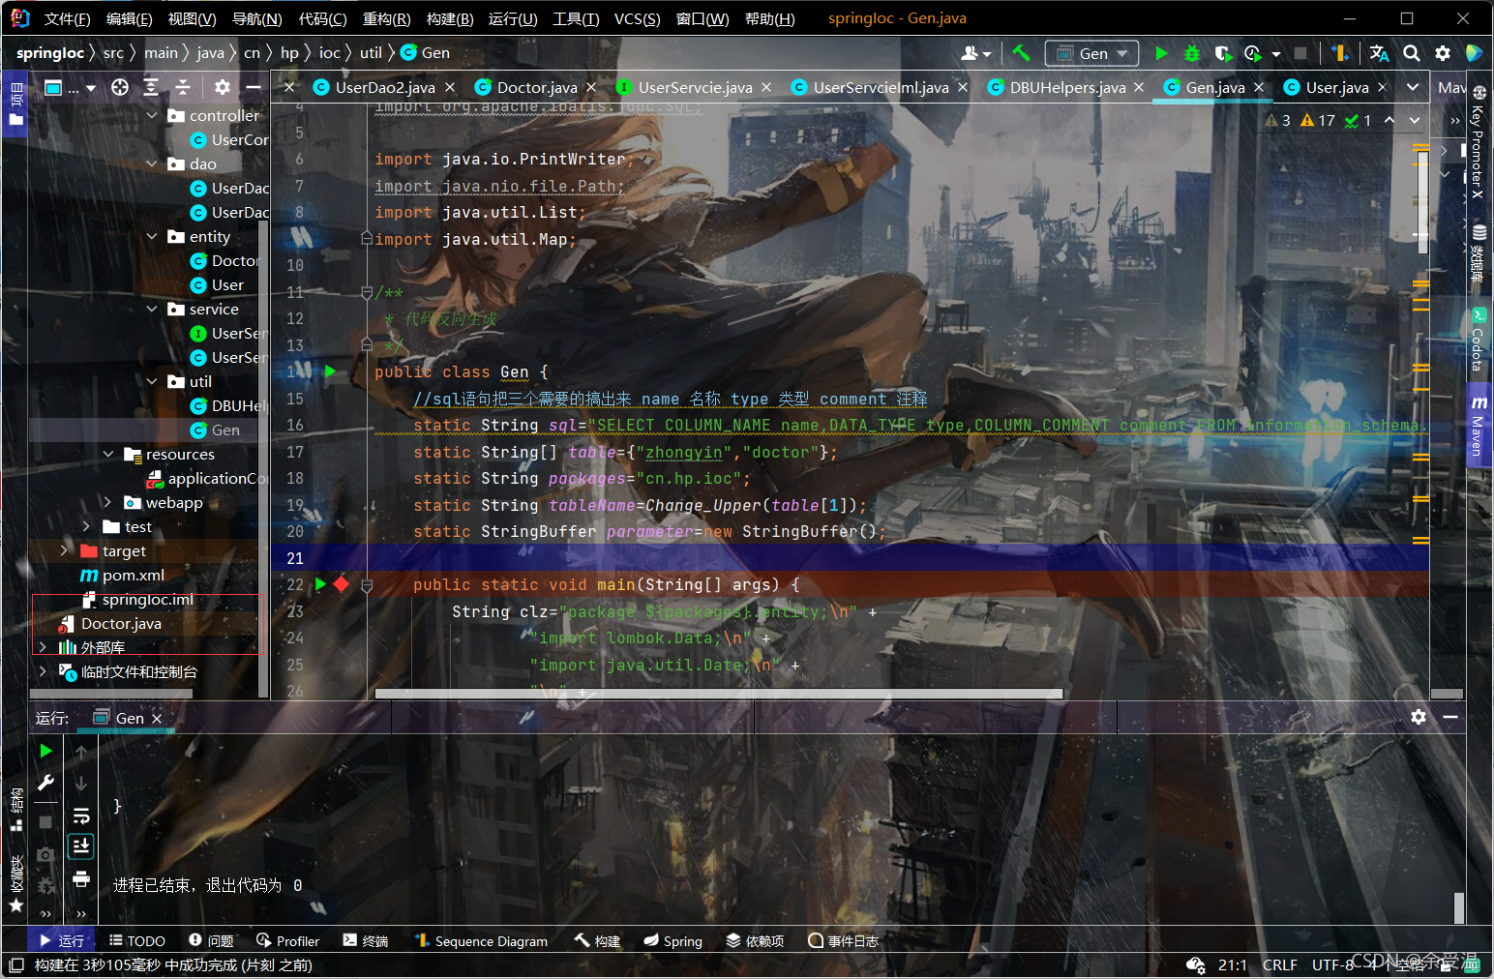Rerun Gen from the Run panel play icon
The height and width of the screenshot is (979, 1494).
45,751
